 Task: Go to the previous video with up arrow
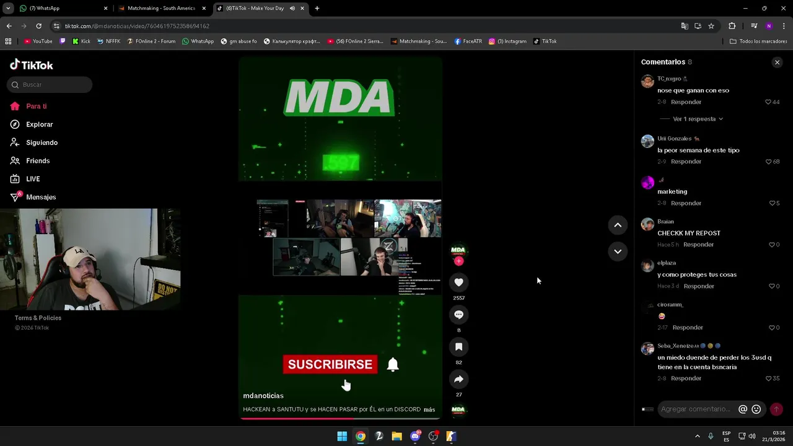click(x=618, y=225)
